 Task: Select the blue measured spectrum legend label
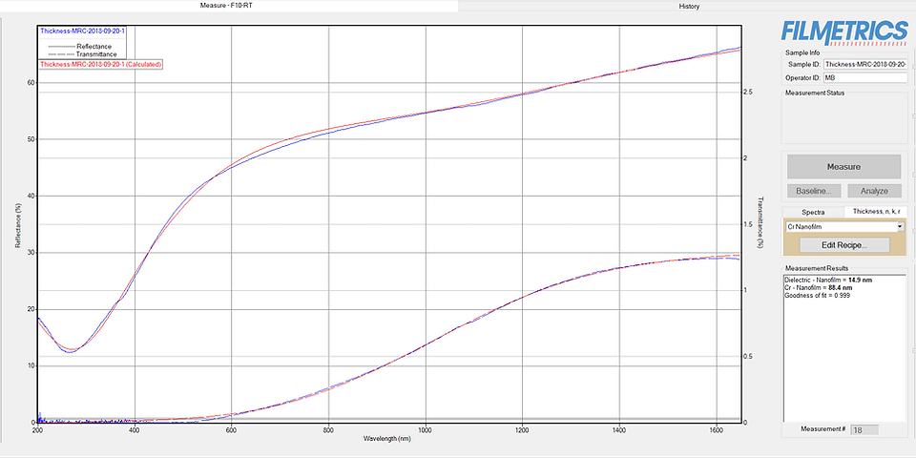pyautogui.click(x=82, y=31)
